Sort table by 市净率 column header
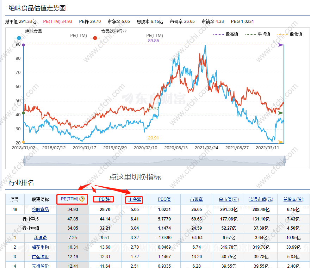The width and height of the screenshot is (311, 268). 135,199
